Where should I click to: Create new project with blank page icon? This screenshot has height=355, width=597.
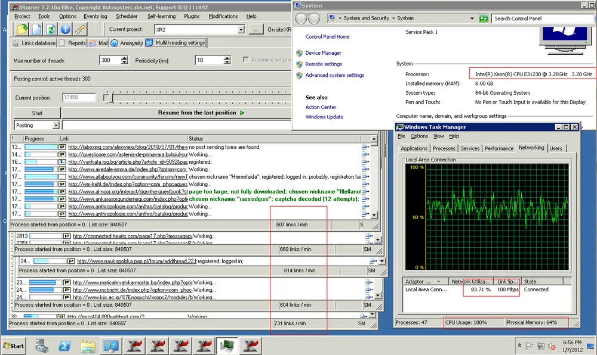click(36, 29)
